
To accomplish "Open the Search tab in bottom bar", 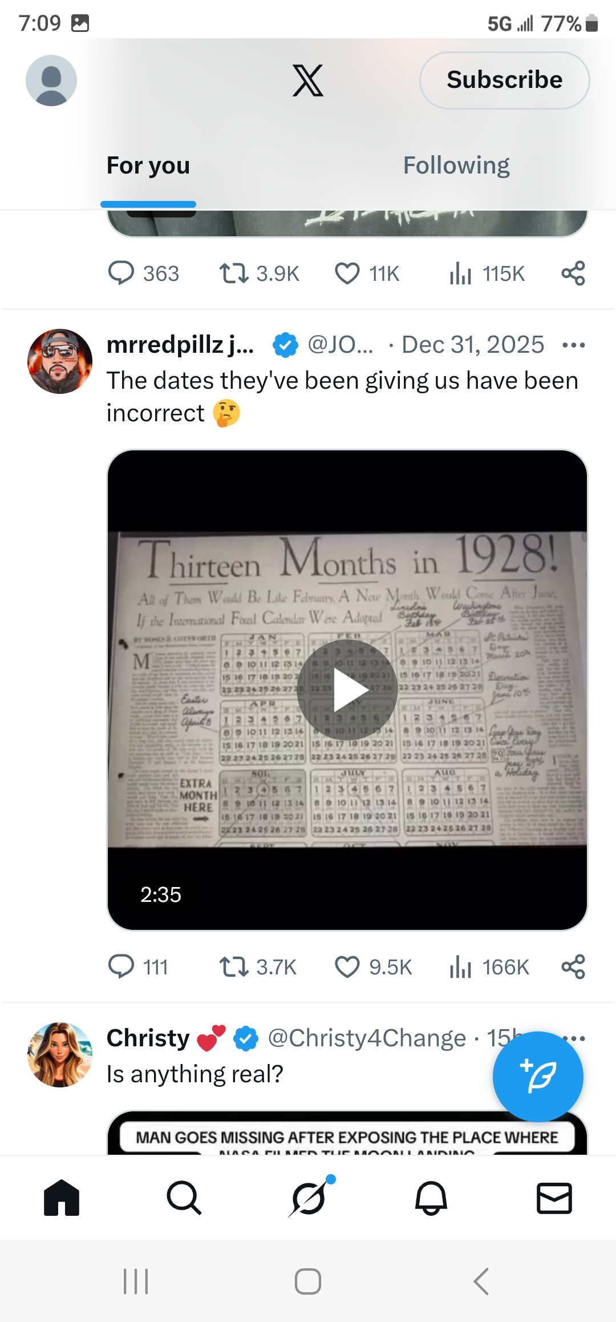I will click(184, 1198).
